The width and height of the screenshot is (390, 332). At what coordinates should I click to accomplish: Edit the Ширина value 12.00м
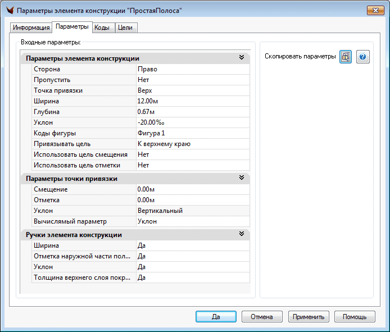point(192,101)
